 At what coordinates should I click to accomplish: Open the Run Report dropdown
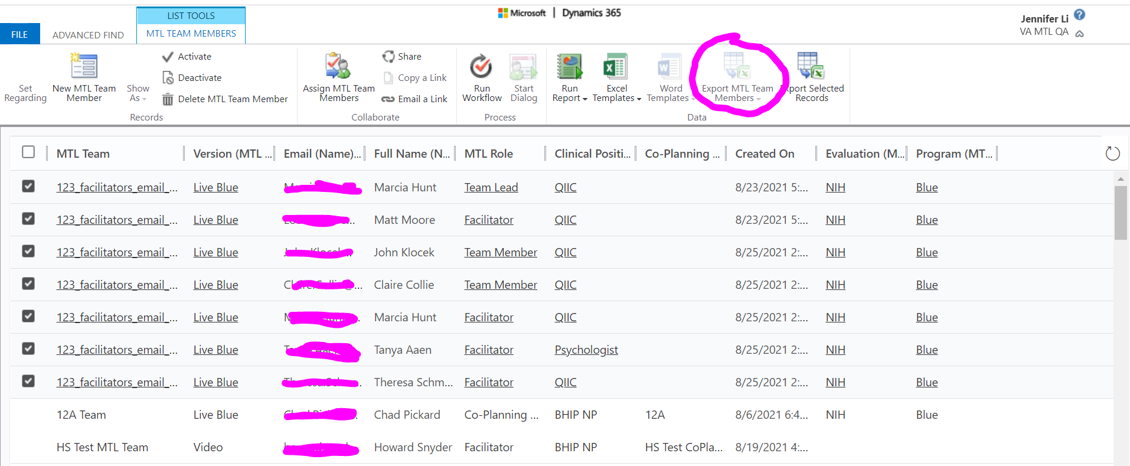pos(570,77)
